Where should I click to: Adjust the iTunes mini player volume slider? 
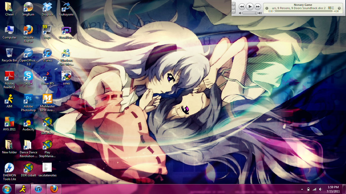pos(250,13)
